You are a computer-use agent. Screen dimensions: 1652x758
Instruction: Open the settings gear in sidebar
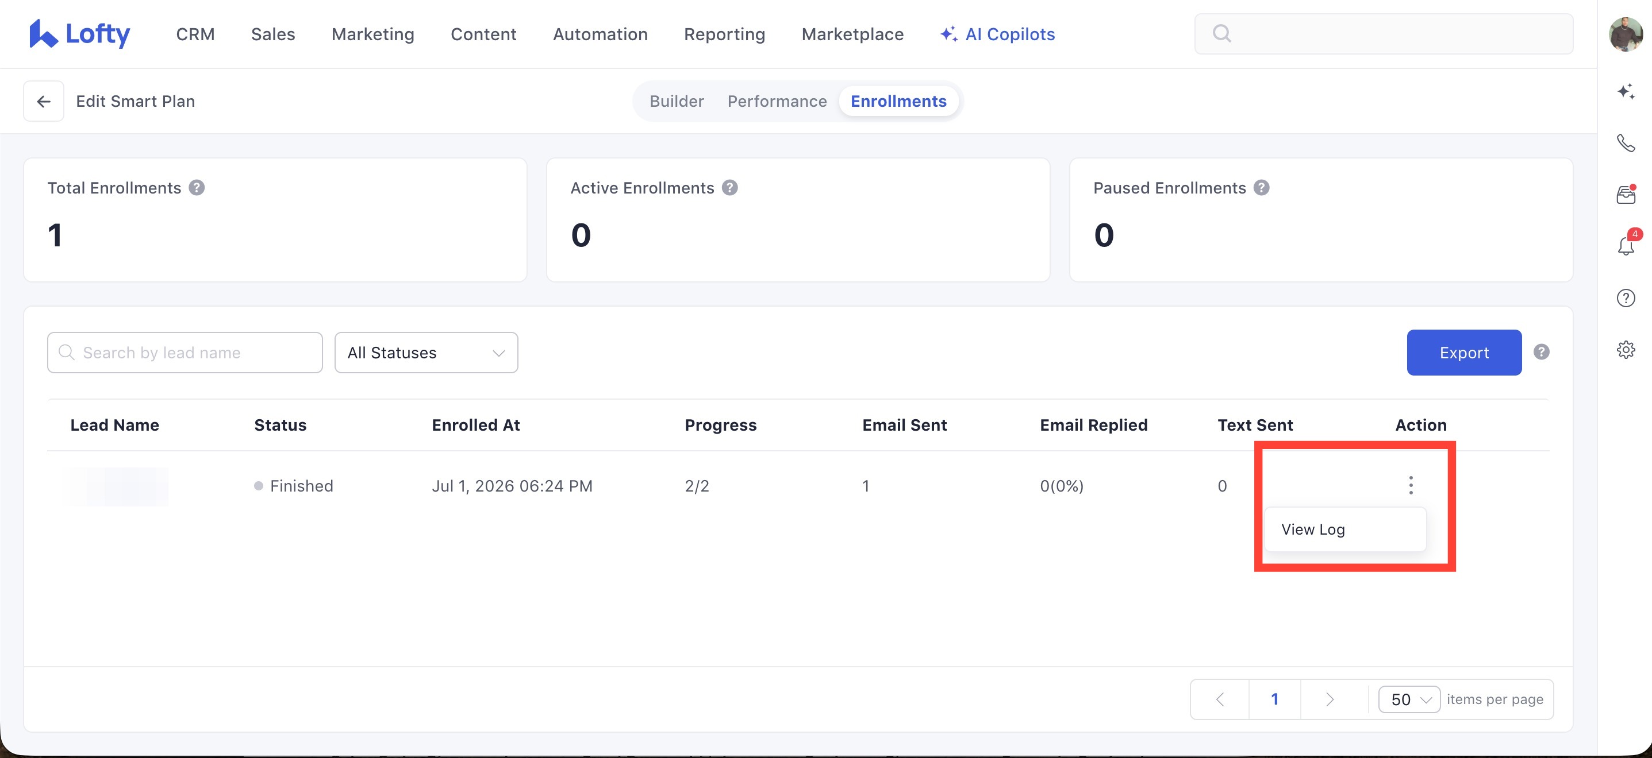tap(1625, 349)
